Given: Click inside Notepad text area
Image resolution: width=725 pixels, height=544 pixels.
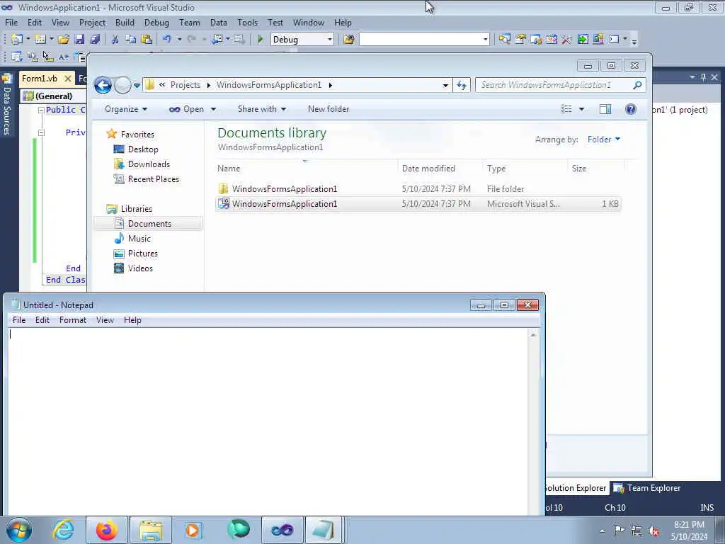Looking at the screenshot, I should point(268,421).
